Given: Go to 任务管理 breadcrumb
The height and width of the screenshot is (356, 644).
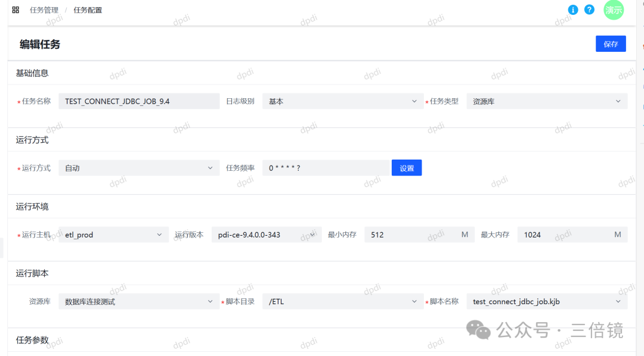Looking at the screenshot, I should tap(44, 10).
